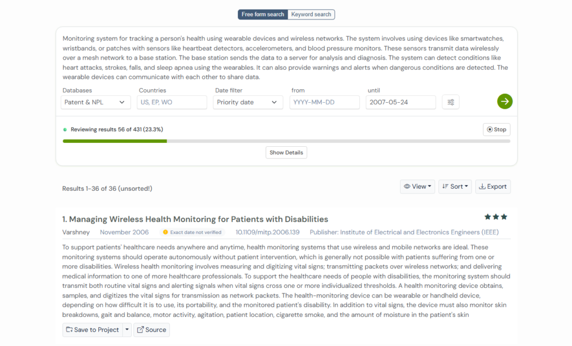Click the review progress bar
The width and height of the screenshot is (572, 346).
tap(286, 141)
